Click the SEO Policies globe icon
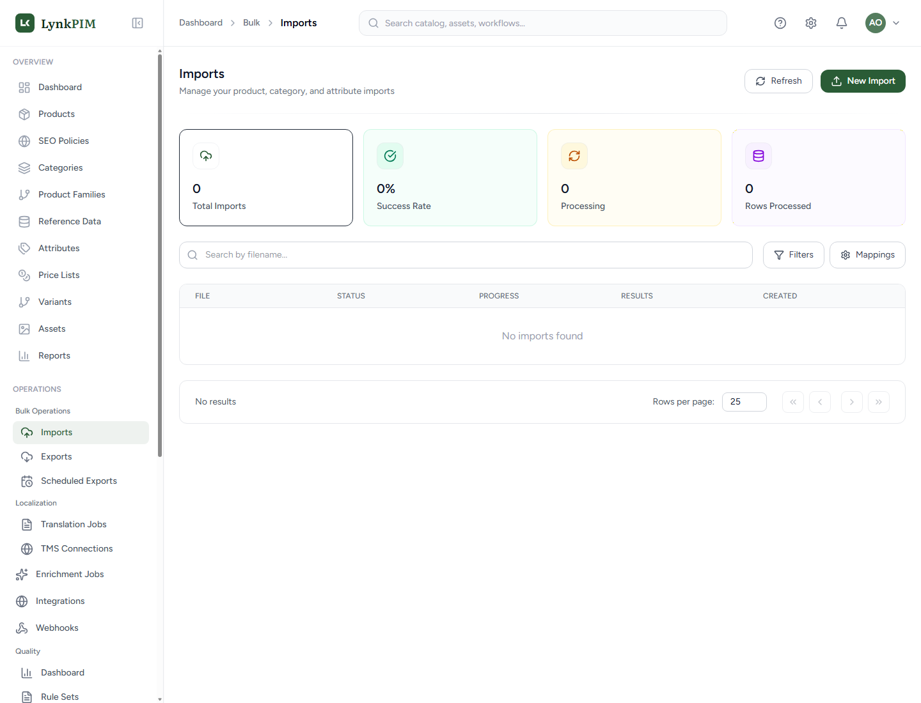Image resolution: width=921 pixels, height=703 pixels. tap(24, 141)
